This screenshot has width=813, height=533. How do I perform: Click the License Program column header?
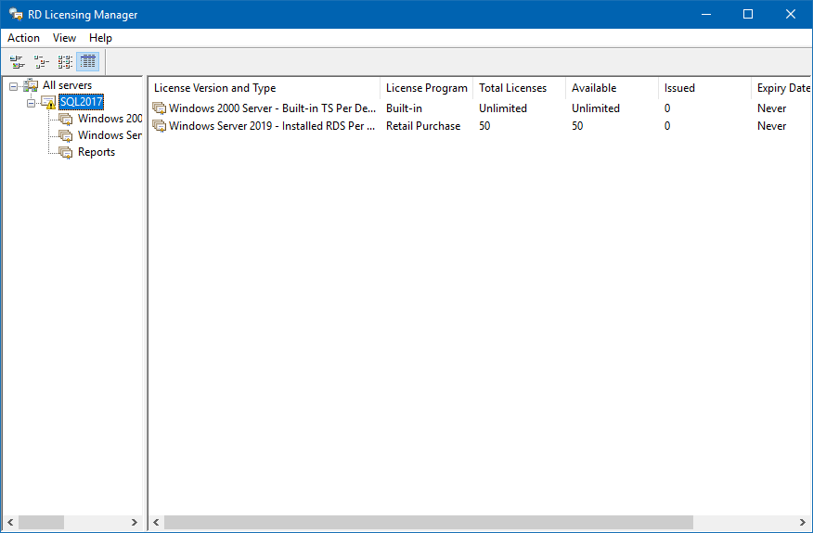coord(426,88)
